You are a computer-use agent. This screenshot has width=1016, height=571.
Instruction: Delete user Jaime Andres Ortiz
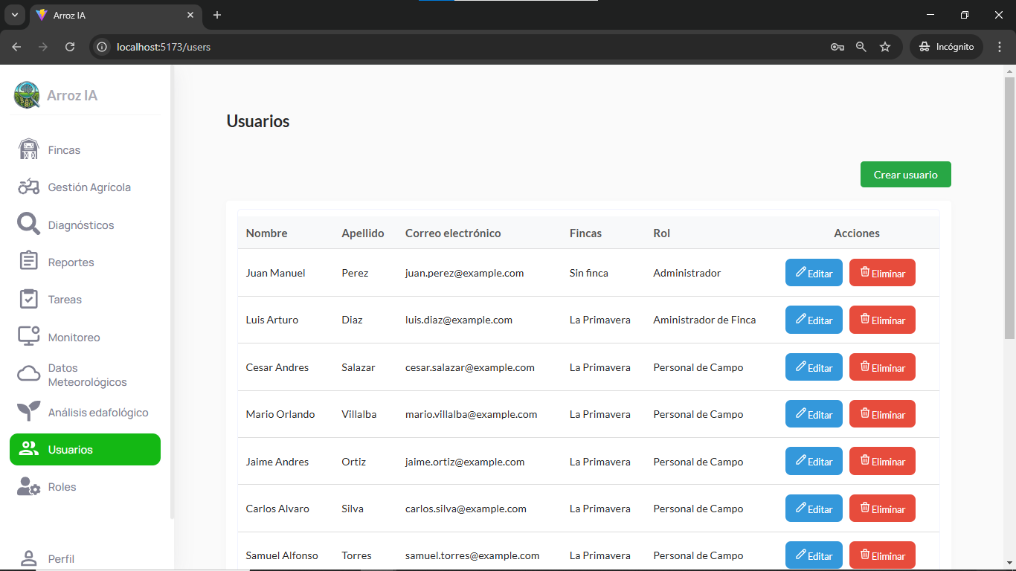(x=882, y=461)
